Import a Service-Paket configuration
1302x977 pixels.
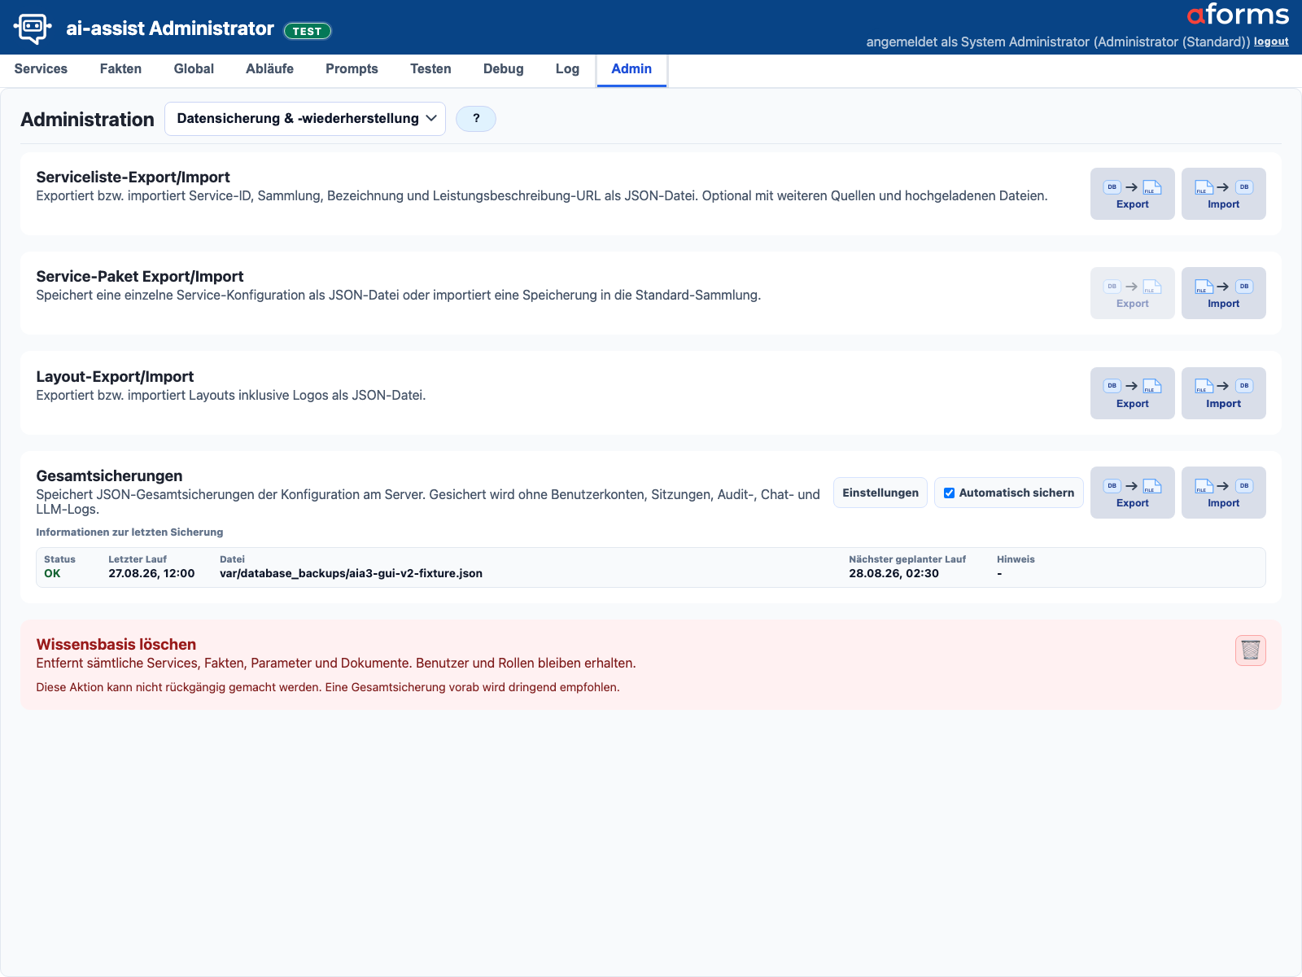pyautogui.click(x=1223, y=293)
